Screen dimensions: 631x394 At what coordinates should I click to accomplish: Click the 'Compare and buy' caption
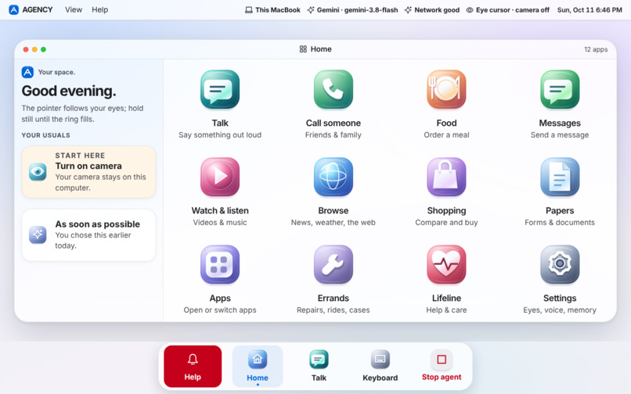tap(446, 223)
